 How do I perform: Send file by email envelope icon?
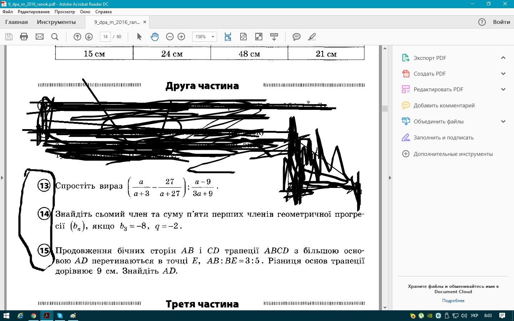coord(40,37)
